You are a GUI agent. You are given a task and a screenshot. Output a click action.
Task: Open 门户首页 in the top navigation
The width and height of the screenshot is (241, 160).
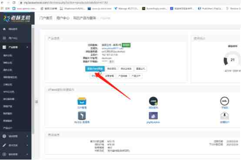(46, 18)
